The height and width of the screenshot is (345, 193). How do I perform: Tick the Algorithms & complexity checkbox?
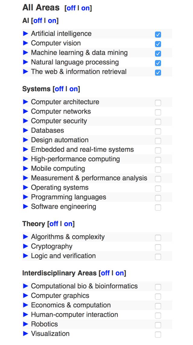158,238
